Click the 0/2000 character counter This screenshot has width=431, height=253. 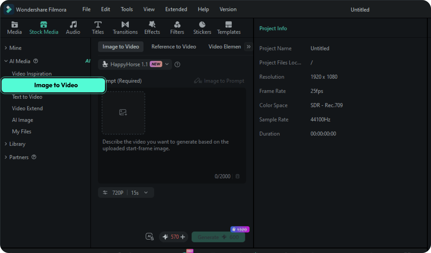point(223,176)
